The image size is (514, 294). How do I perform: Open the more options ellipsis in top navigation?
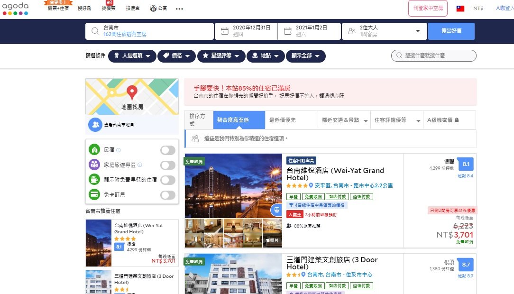(x=179, y=8)
